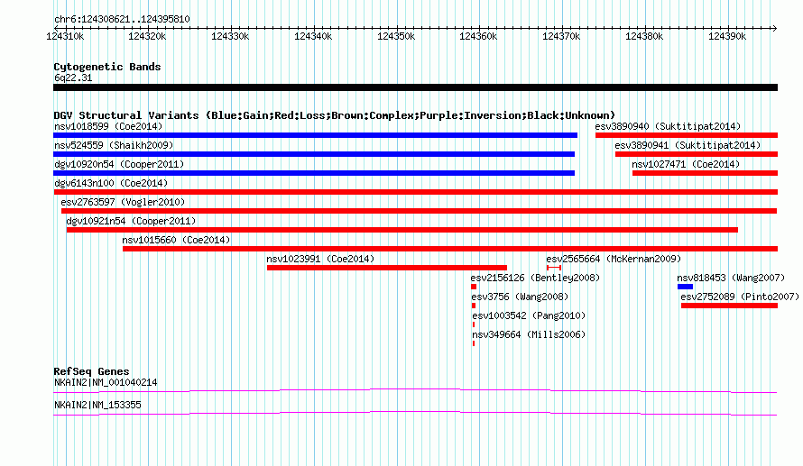Select the esv3890941 (Suktitipat2014) red bar
Image resolution: width=803 pixels, height=466 pixels.
click(x=697, y=154)
